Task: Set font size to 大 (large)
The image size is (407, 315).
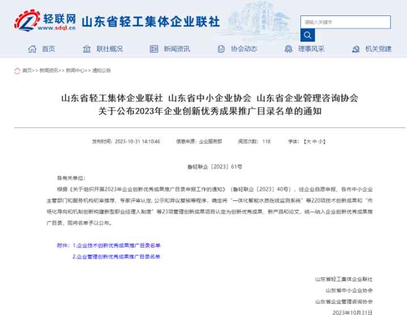Action: coord(308,141)
